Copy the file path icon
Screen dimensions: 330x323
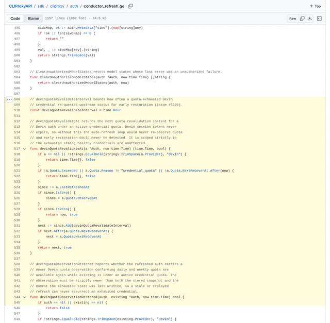pyautogui.click(x=130, y=6)
